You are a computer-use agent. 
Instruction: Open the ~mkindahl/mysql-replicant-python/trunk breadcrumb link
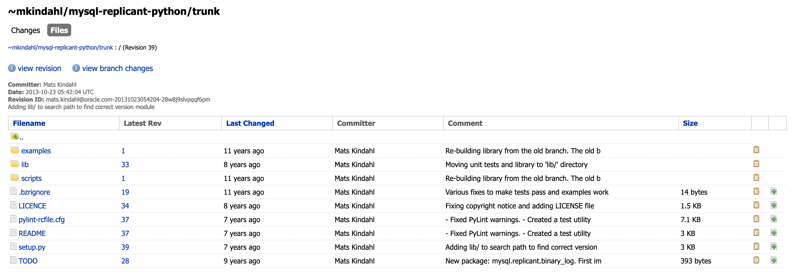tap(60, 48)
